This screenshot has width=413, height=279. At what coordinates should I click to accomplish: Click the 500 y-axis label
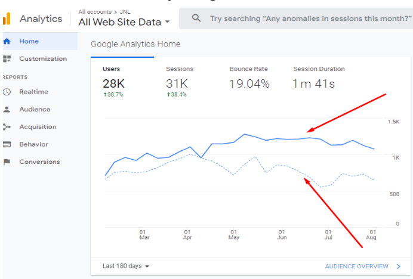pyautogui.click(x=394, y=194)
